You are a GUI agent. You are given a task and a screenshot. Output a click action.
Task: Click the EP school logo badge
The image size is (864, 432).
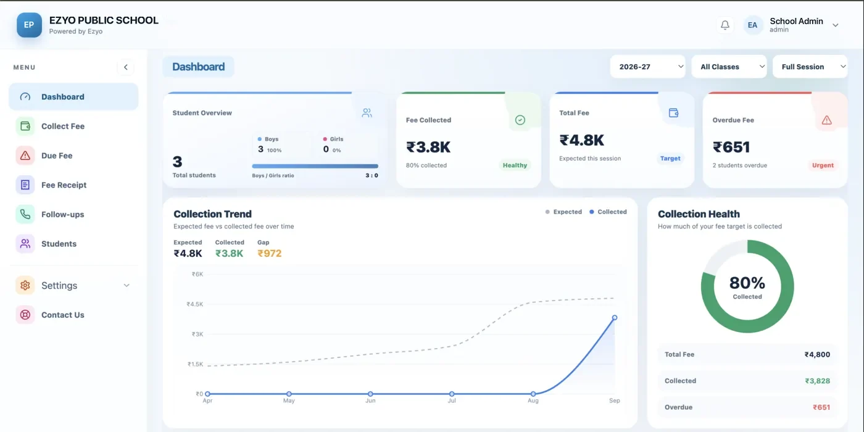coord(29,25)
